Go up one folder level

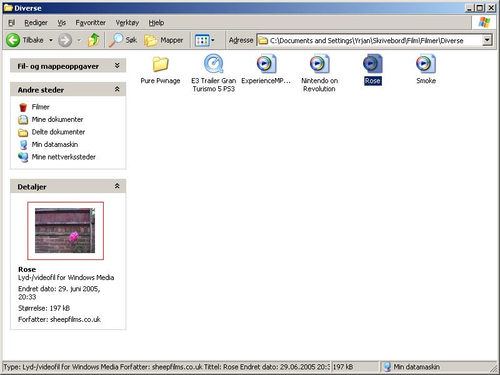(x=94, y=40)
